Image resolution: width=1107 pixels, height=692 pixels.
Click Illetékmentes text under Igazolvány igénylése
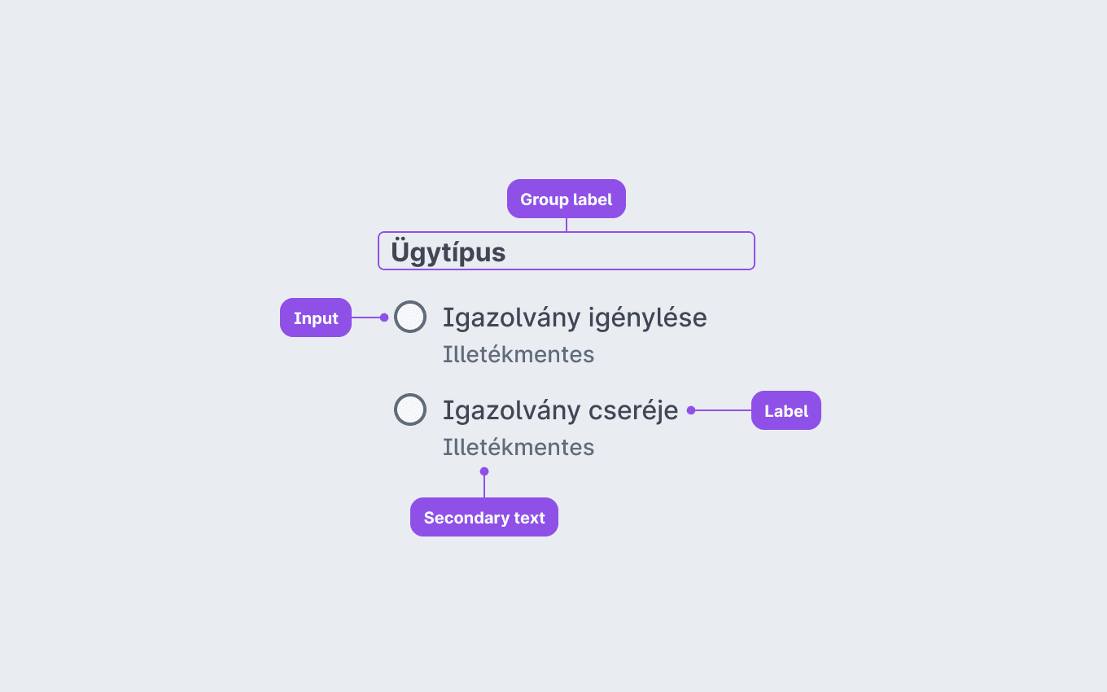tap(518, 355)
